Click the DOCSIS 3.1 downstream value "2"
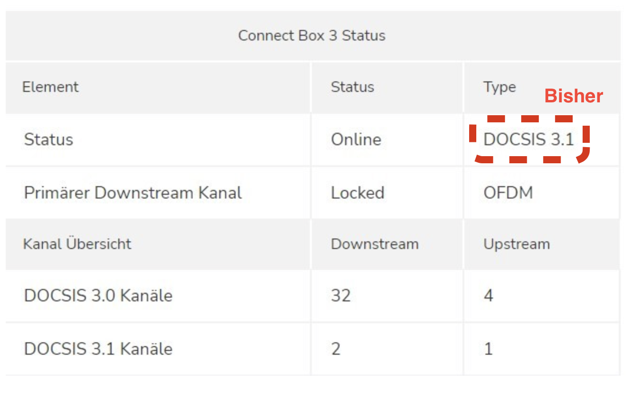Viewport: 636px width, 398px height. [x=336, y=349]
